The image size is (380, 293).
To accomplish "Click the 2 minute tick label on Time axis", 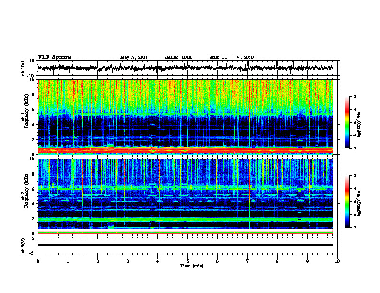I will [98, 261].
